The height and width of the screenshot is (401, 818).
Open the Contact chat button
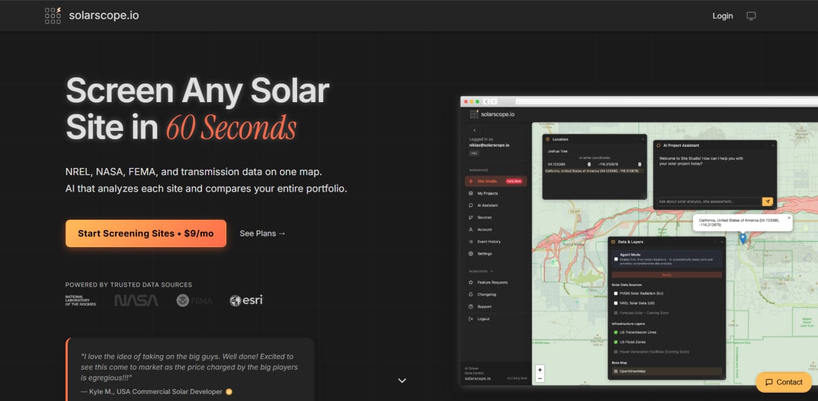click(x=783, y=382)
